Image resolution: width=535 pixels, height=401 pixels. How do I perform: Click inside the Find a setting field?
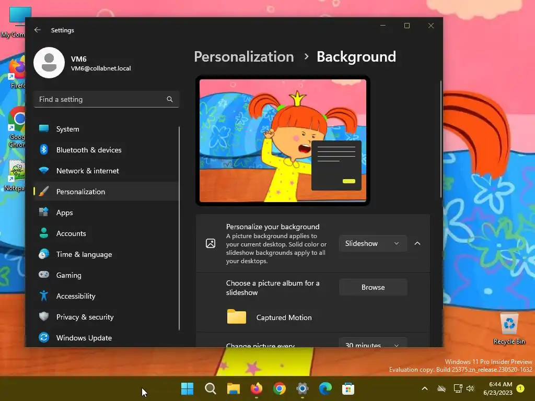(107, 99)
